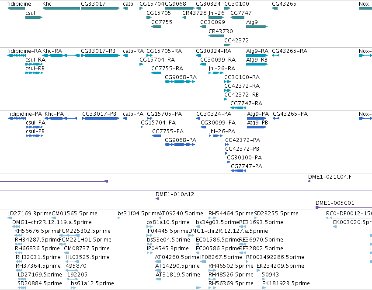Click the cato-RA transcript label
Viewport: 372px width, 290px height.
click(133, 51)
